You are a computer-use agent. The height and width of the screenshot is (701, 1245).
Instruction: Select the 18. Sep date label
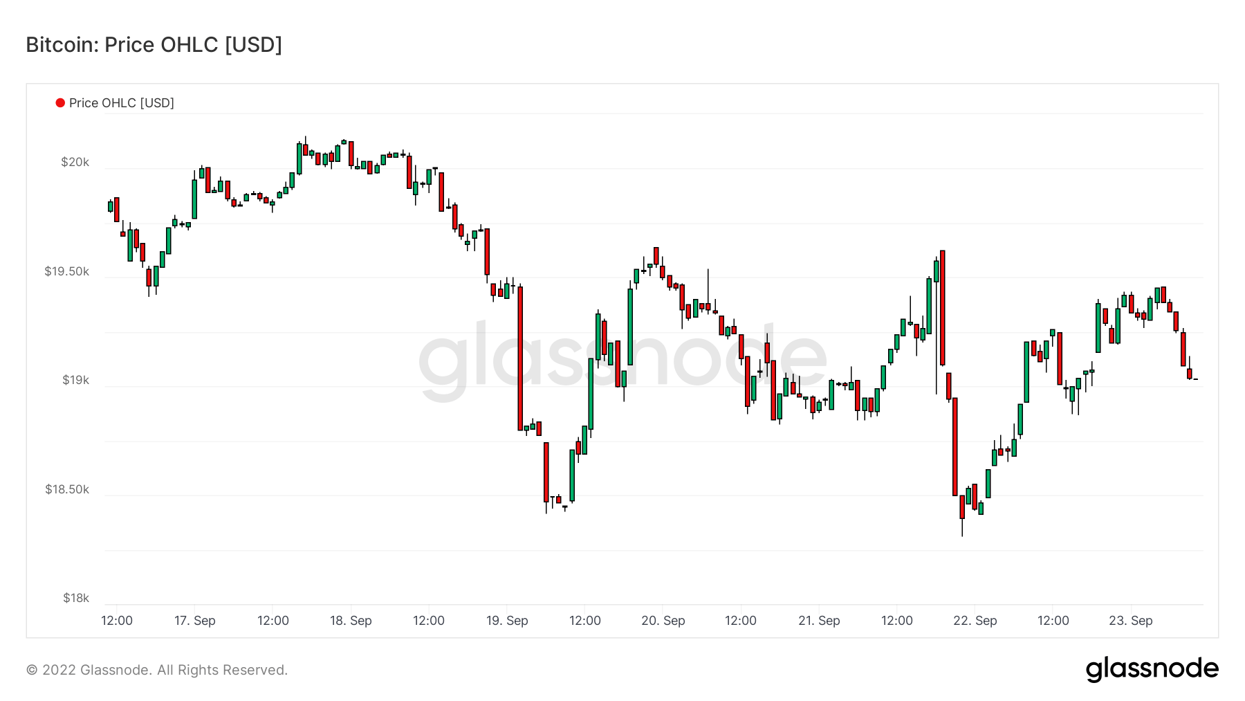tap(351, 621)
